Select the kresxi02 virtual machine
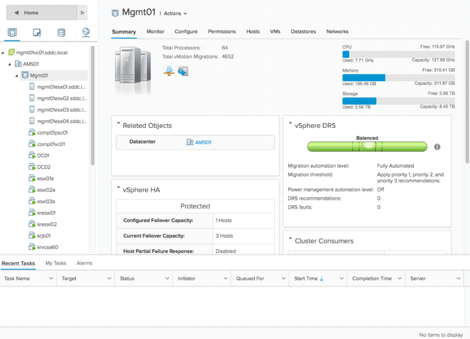 (x=47, y=224)
